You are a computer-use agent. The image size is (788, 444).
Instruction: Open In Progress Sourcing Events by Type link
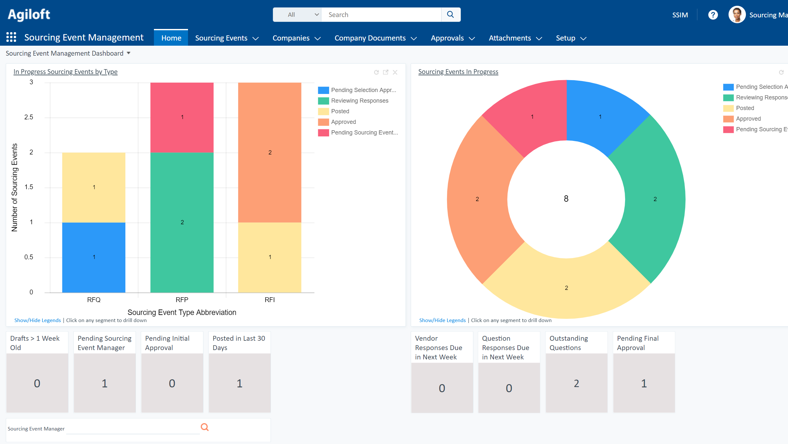[x=66, y=72]
